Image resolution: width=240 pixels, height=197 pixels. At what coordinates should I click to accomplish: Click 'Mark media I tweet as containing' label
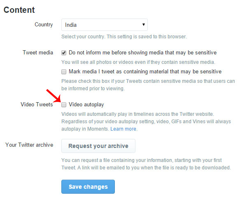click(145, 72)
